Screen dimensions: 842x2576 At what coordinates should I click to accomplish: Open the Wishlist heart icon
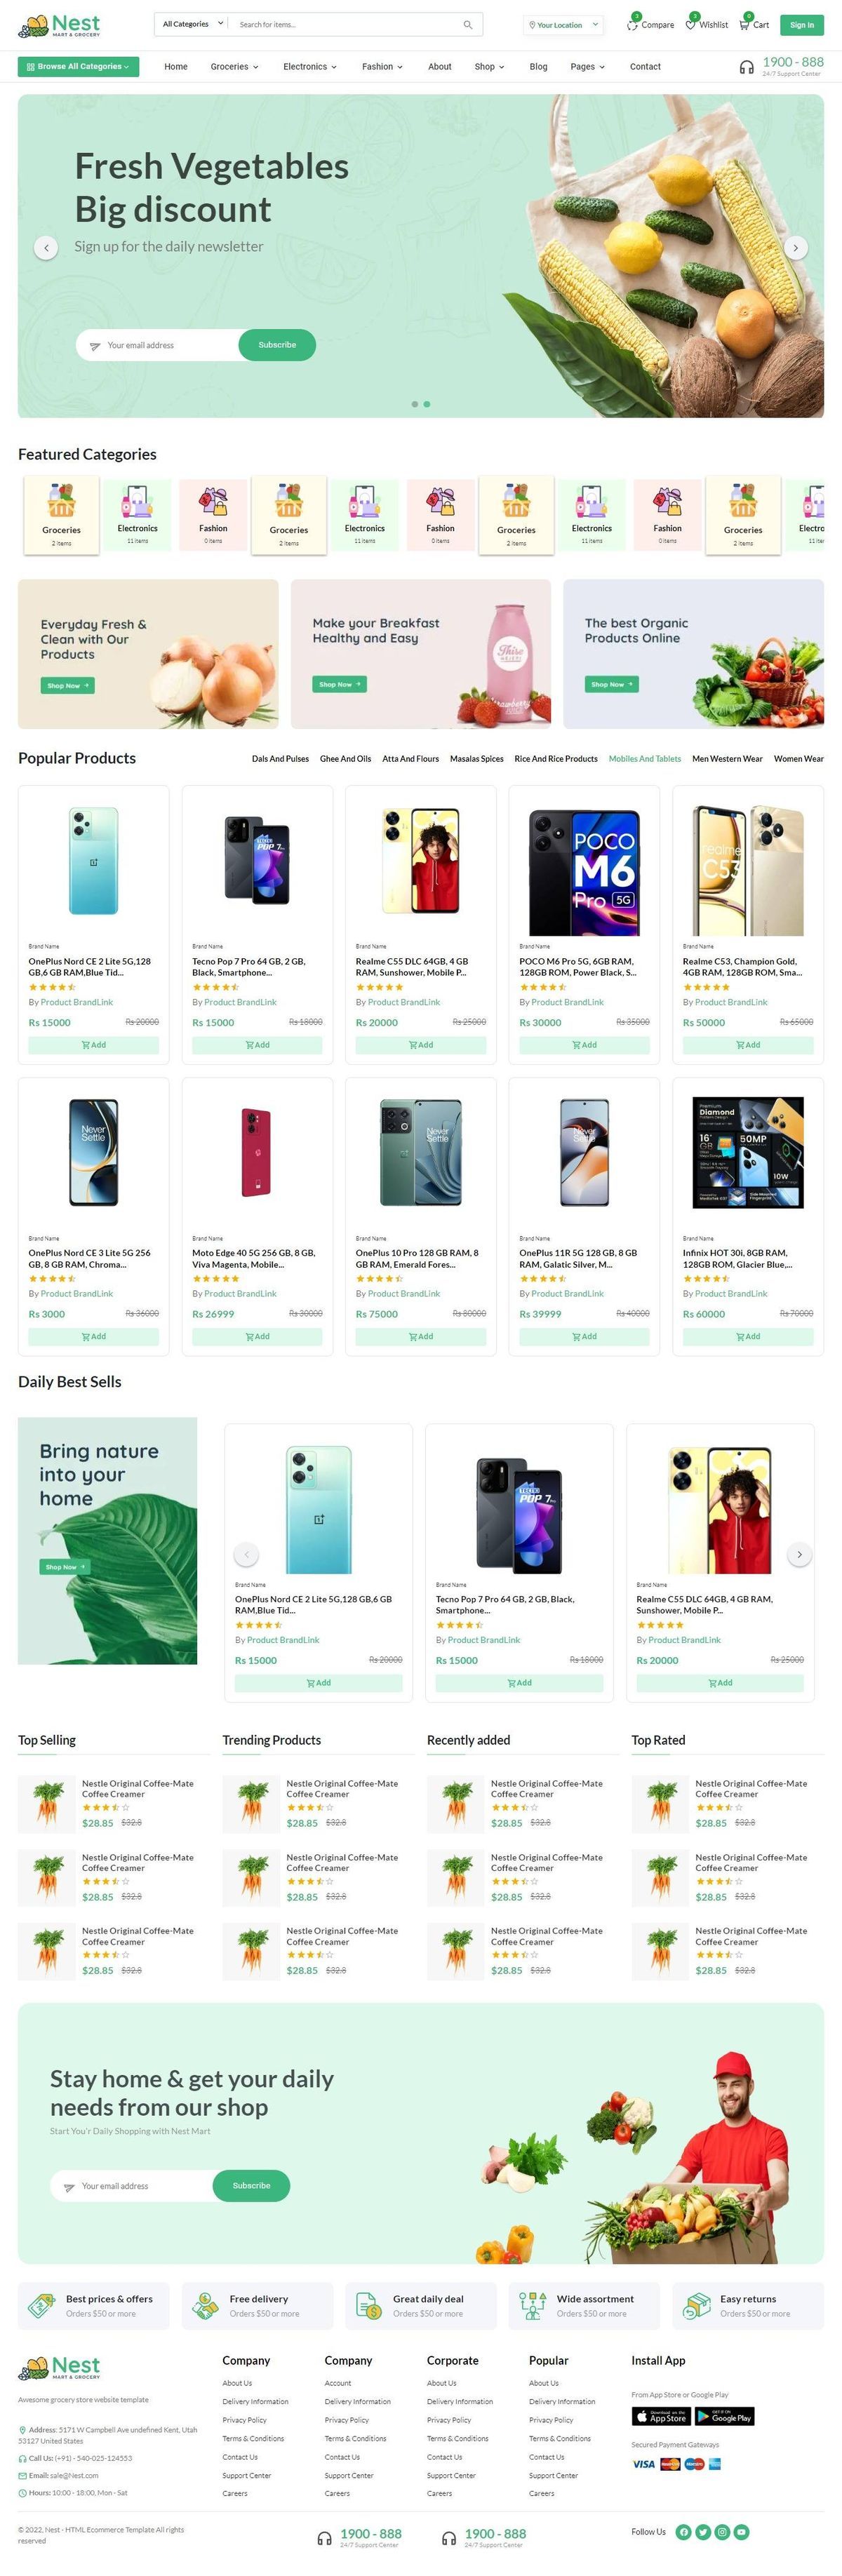[691, 24]
